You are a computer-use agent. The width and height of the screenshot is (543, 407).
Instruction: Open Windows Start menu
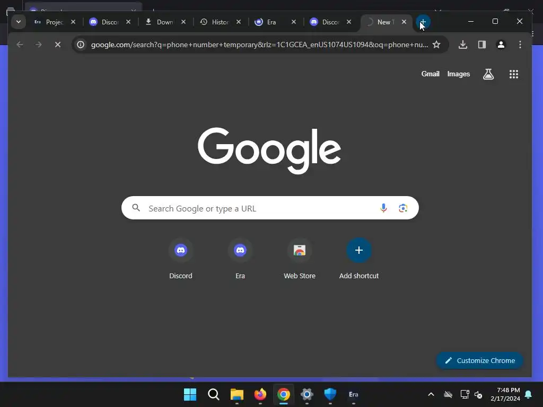[x=190, y=394]
